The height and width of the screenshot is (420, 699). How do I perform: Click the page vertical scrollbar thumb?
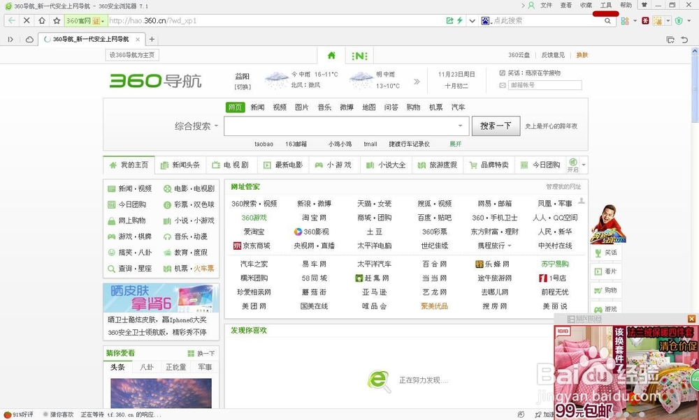[x=695, y=88]
